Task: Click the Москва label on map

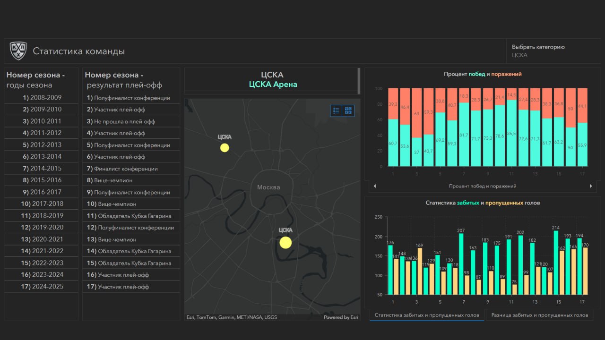Action: [268, 187]
